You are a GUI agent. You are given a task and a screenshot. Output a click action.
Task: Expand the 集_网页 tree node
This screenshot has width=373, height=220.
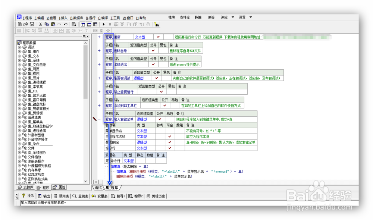coord(19,69)
